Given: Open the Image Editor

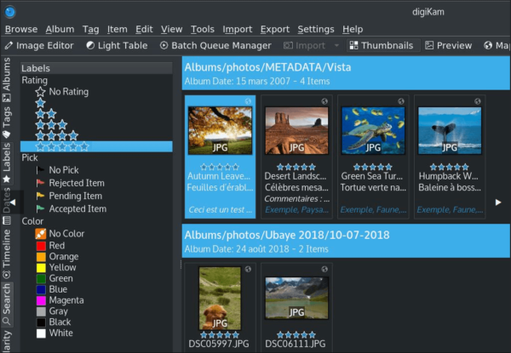Looking at the screenshot, I should [39, 46].
